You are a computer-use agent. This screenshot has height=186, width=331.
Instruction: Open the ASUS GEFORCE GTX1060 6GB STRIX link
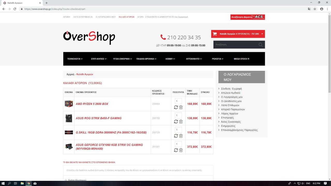109,147
